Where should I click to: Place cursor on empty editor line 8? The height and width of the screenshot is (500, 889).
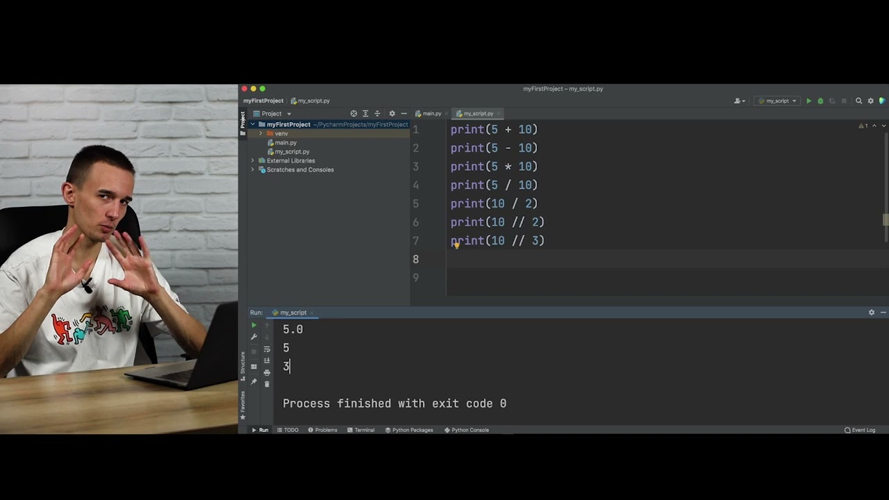(x=667, y=259)
